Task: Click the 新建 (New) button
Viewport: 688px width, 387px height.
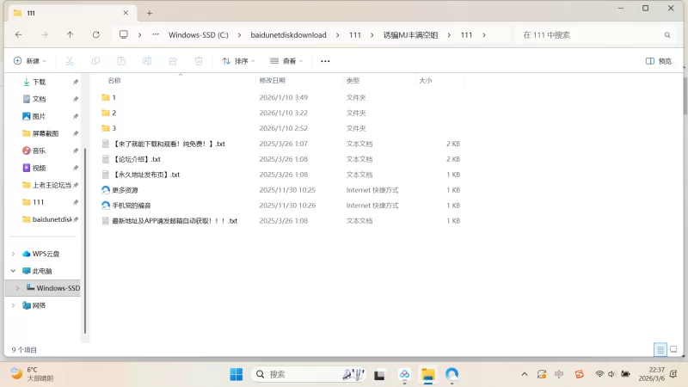Action: pos(29,61)
